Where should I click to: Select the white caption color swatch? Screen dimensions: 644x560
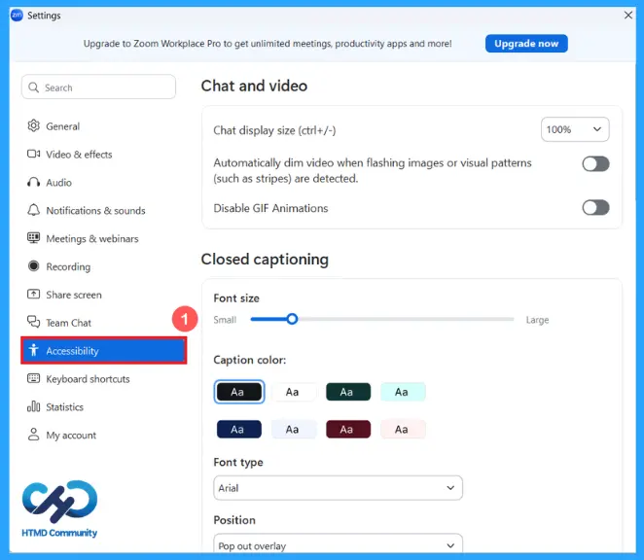point(294,392)
